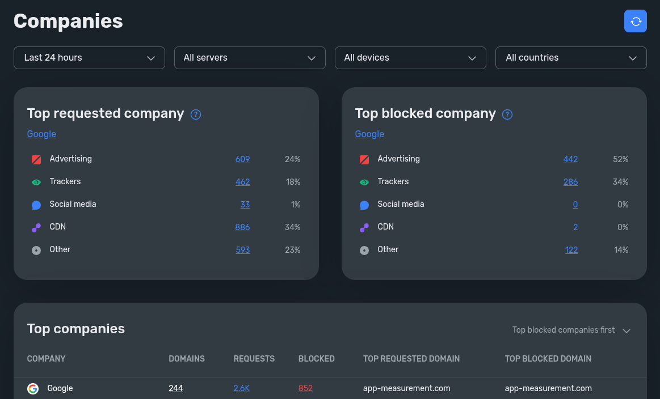This screenshot has height=399, width=660.
Task: Open Google link under Top blocked company
Action: point(369,134)
